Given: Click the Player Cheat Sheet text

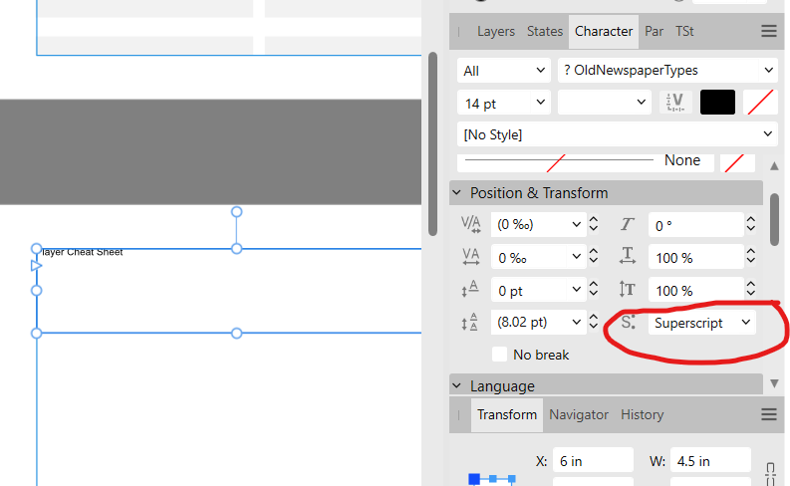Looking at the screenshot, I should click(x=82, y=252).
